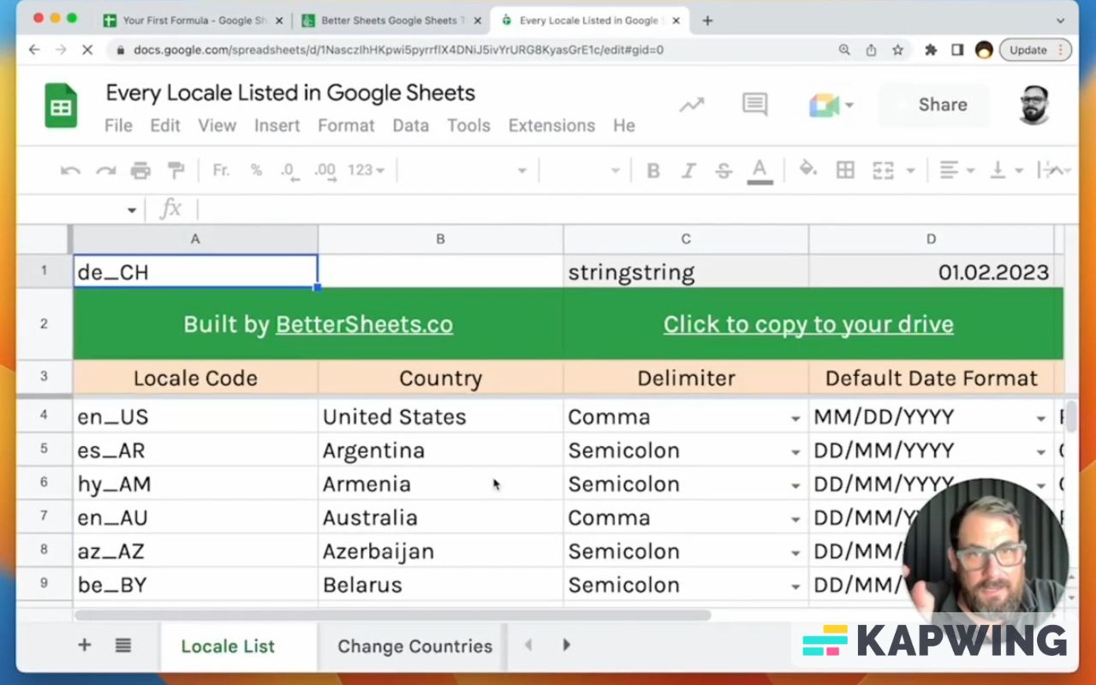Switch to the Locale List tab
Screen dimensions: 1096x685
[x=228, y=646]
